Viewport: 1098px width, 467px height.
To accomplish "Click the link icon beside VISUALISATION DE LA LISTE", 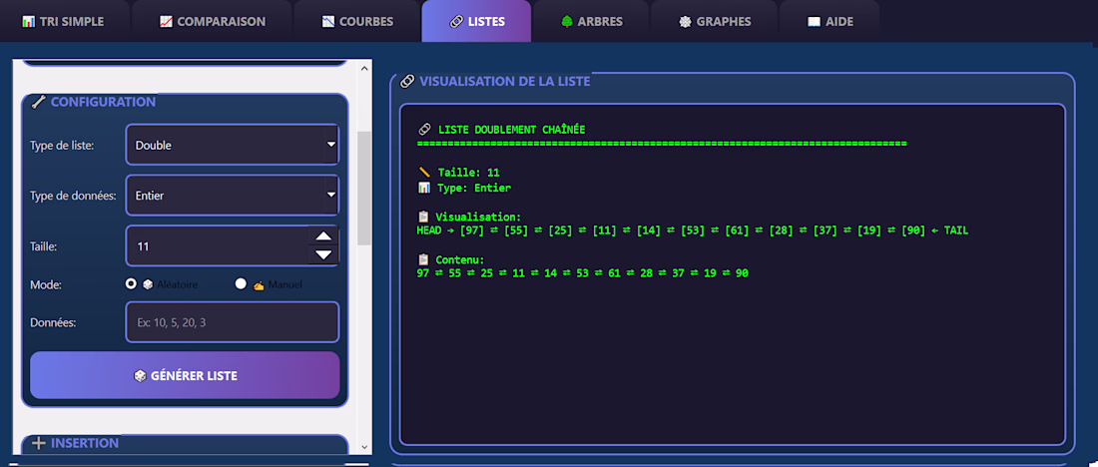I will tap(407, 81).
